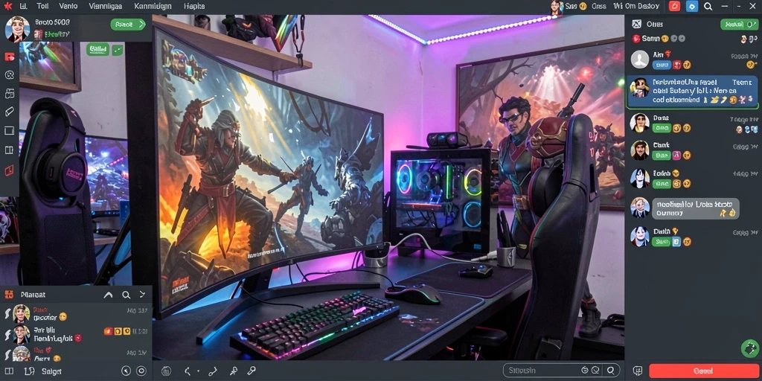762x381 pixels.
Task: Click the blue diamond icon in top bar
Action: [x=691, y=6]
